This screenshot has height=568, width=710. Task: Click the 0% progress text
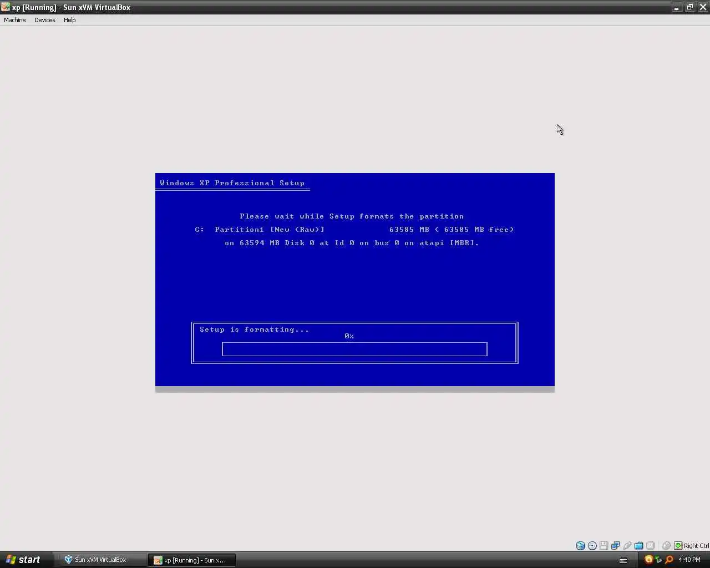coord(349,336)
